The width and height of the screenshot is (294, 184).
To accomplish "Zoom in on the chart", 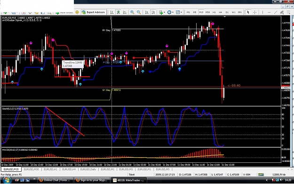I will point(132,12).
